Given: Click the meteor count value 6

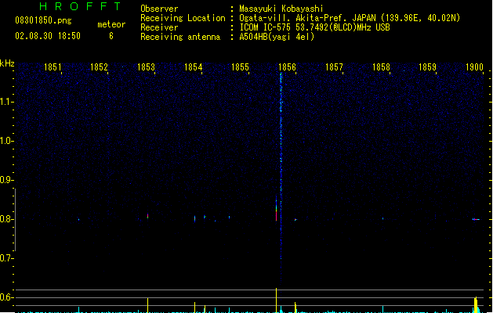Looking at the screenshot, I should point(111,36).
